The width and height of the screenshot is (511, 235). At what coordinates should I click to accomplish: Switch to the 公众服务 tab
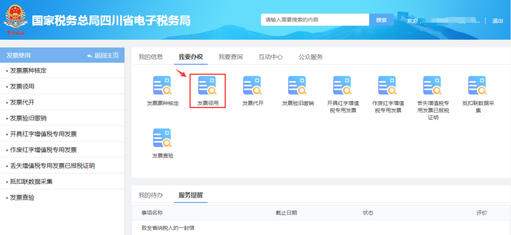pyautogui.click(x=310, y=57)
